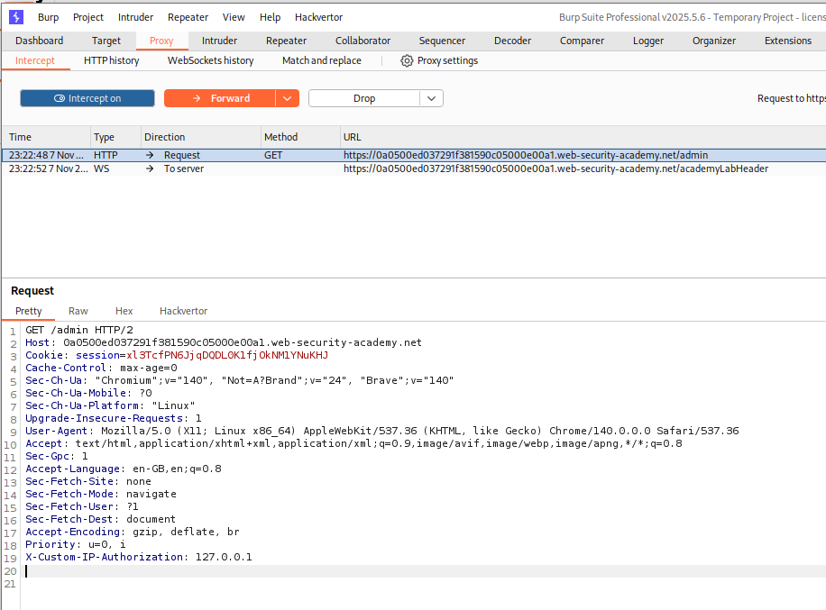Open Proxy settings gear icon
The image size is (826, 610).
coord(407,60)
